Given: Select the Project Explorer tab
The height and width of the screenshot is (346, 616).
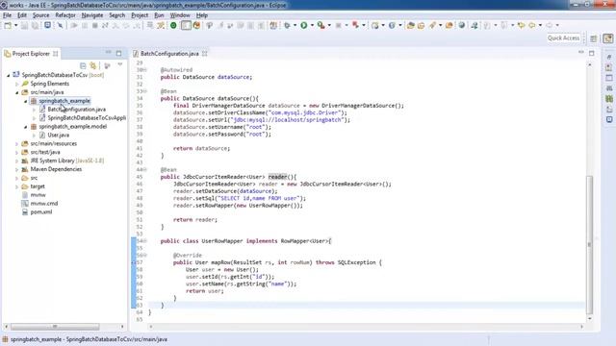Looking at the screenshot, I should (31, 54).
